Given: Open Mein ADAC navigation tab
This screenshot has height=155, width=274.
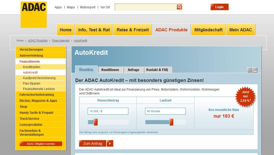Looking at the screenshot, I should 241,30.
